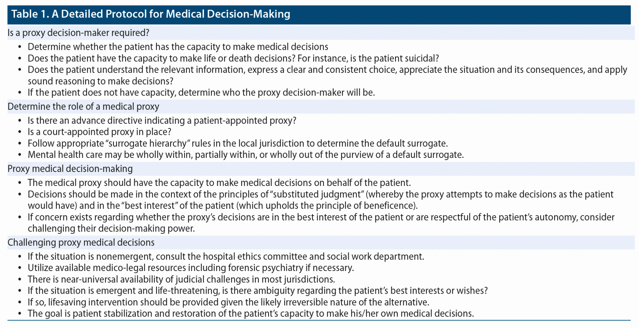This screenshot has width=639, height=328.
Task: Select the patient stabilization goal bullet
Action: [251, 313]
